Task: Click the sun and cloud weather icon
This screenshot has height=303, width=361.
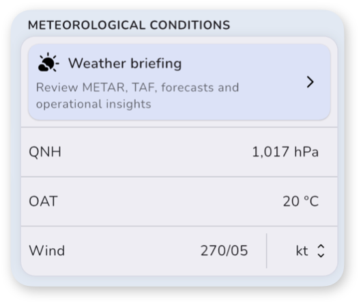Action: pos(48,62)
